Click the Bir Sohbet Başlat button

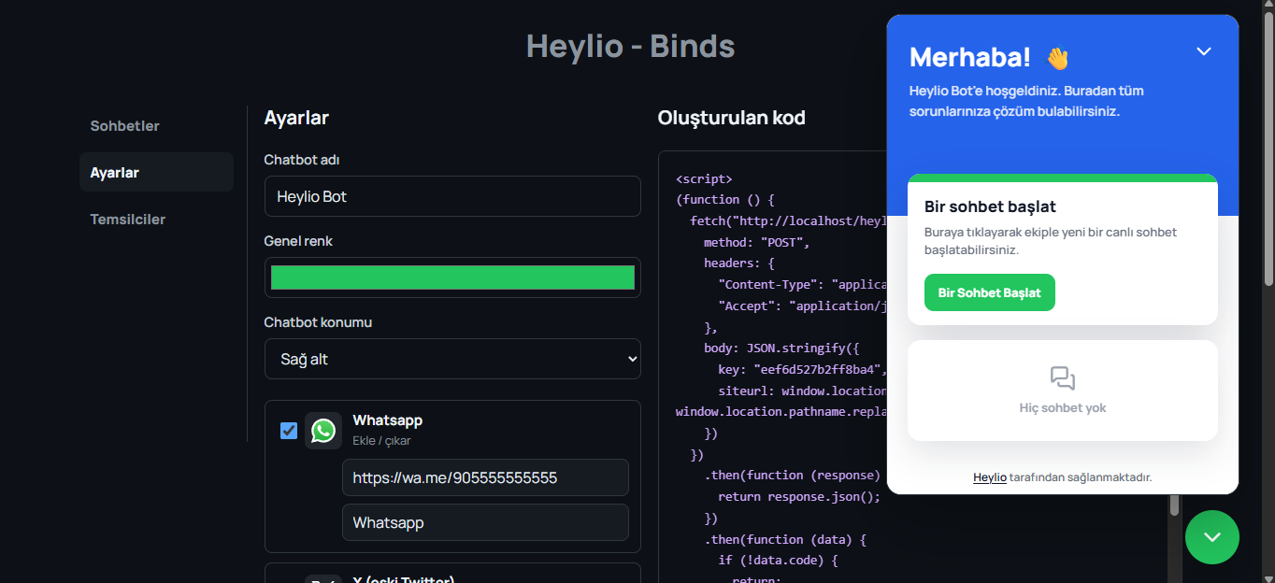coord(990,292)
